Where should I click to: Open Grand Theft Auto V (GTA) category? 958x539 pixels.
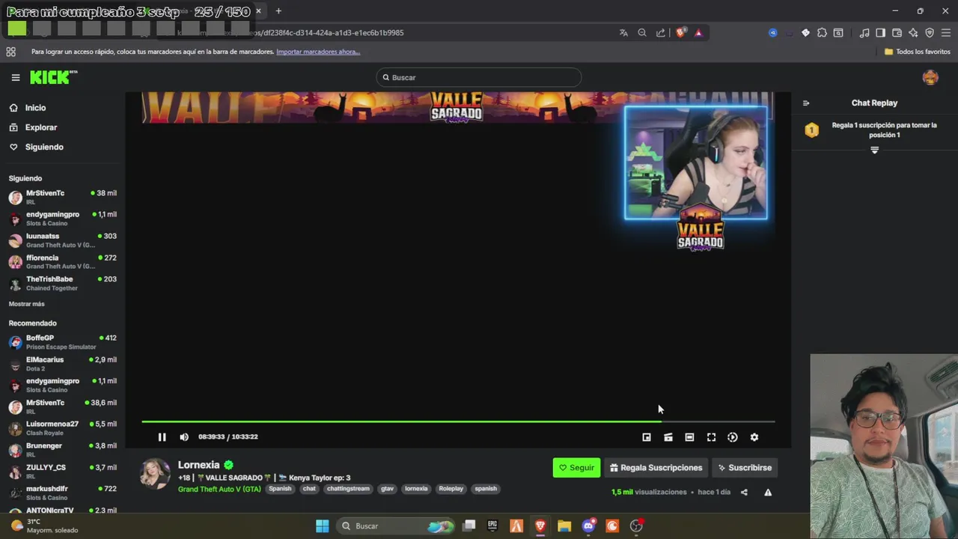[219, 489]
